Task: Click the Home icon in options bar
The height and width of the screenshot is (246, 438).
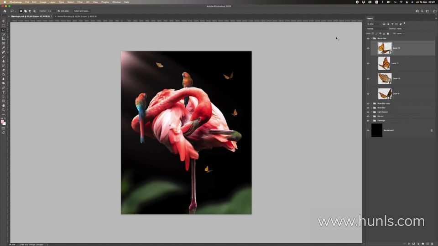Action: point(5,11)
